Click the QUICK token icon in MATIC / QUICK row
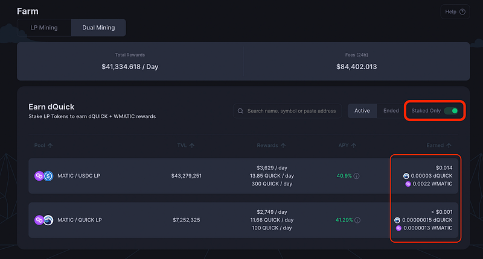The image size is (483, 259). coord(48,220)
